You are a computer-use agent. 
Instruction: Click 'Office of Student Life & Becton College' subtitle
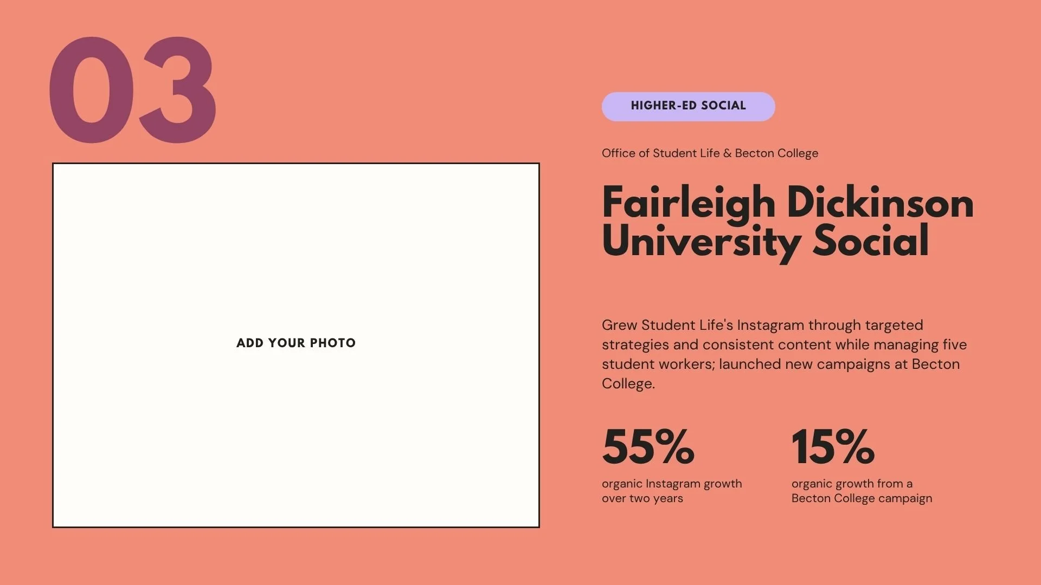point(710,153)
